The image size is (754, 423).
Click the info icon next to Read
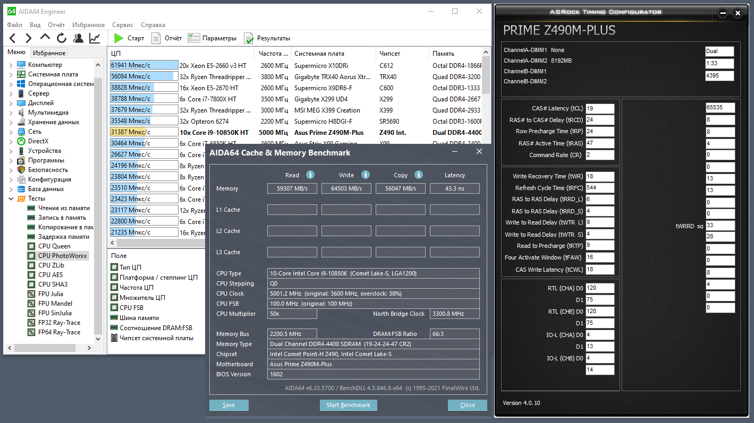click(310, 175)
